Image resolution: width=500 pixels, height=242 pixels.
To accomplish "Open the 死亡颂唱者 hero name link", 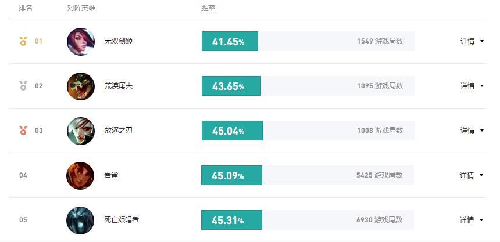I will point(122,220).
